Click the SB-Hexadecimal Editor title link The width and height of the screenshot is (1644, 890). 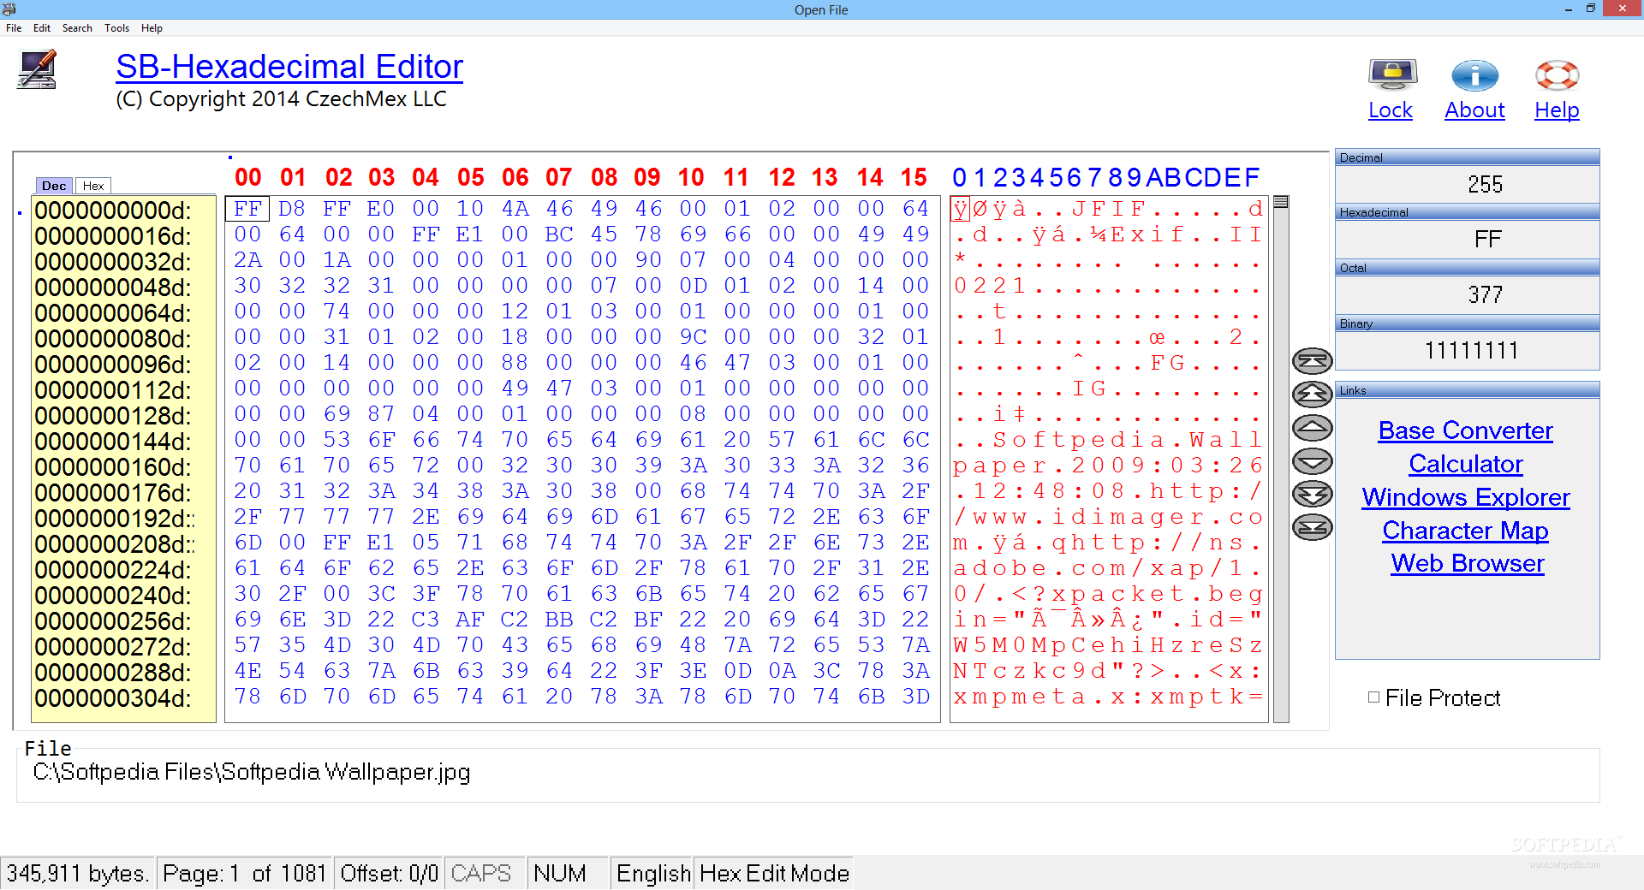pos(289,67)
